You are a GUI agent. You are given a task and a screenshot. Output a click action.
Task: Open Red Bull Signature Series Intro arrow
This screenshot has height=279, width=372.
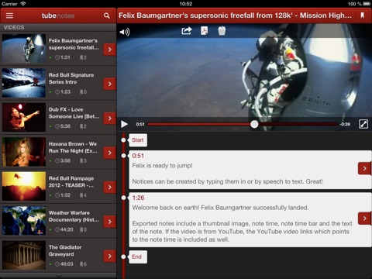click(x=109, y=84)
